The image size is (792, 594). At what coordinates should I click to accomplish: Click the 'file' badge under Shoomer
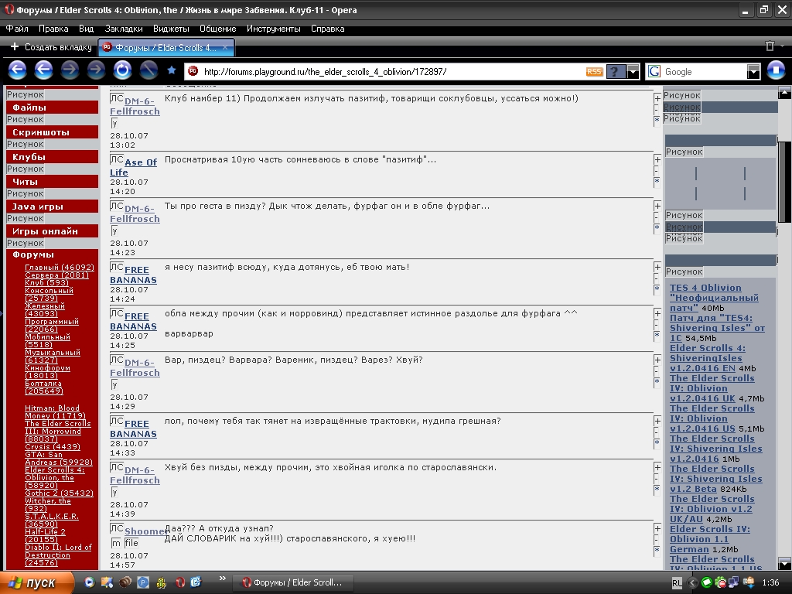[x=131, y=543]
